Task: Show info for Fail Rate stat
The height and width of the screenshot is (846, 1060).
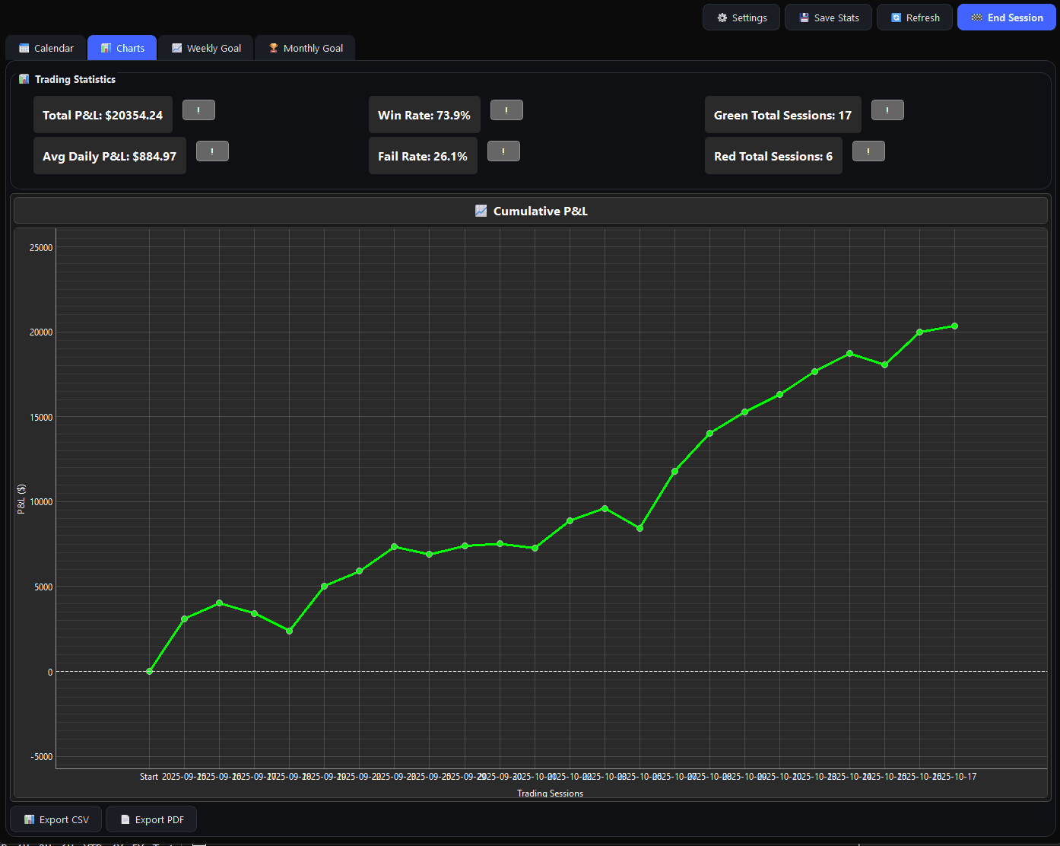Action: [x=503, y=151]
